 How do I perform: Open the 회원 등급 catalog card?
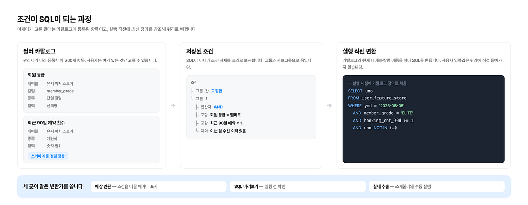click(x=91, y=91)
